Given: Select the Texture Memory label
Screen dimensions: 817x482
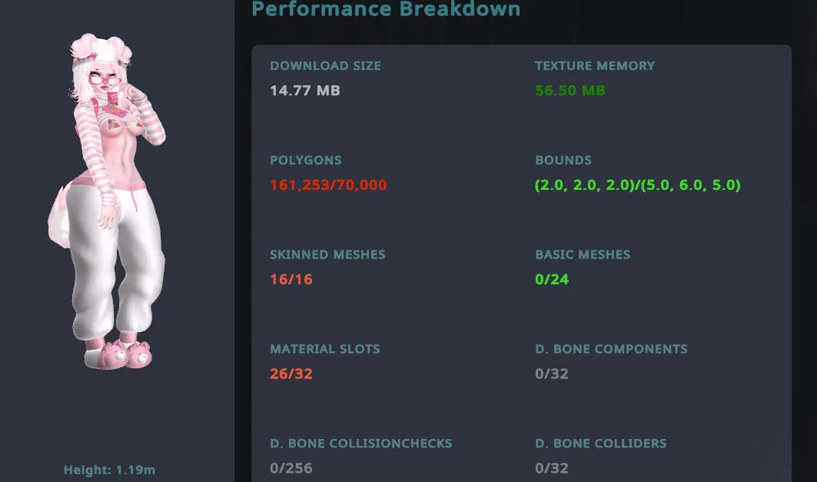Looking at the screenshot, I should coord(595,65).
